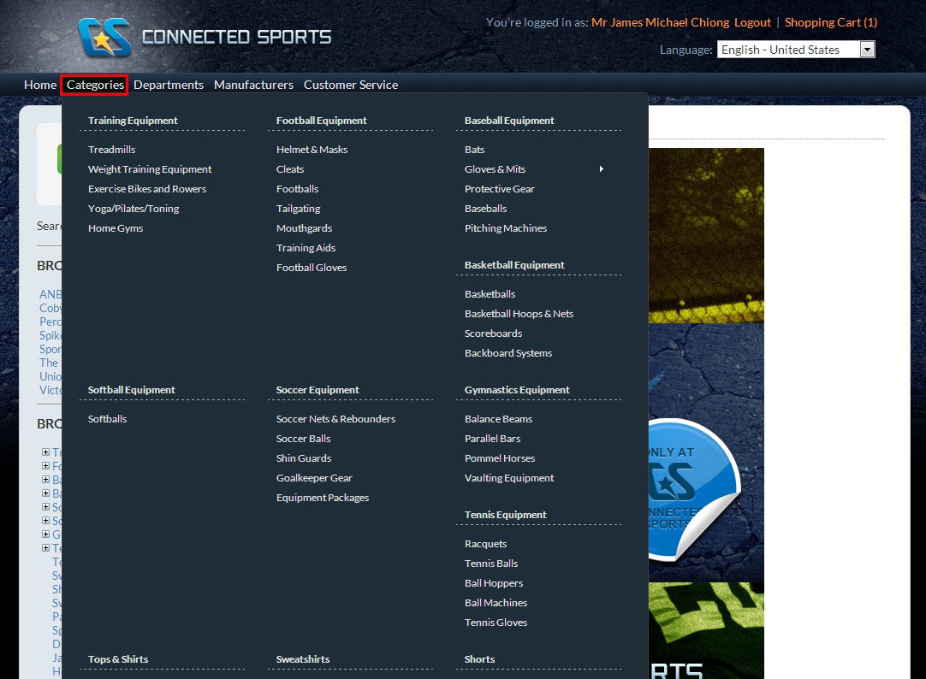The image size is (926, 679).
Task: Open Training Equipment category heading
Action: pyautogui.click(x=133, y=121)
